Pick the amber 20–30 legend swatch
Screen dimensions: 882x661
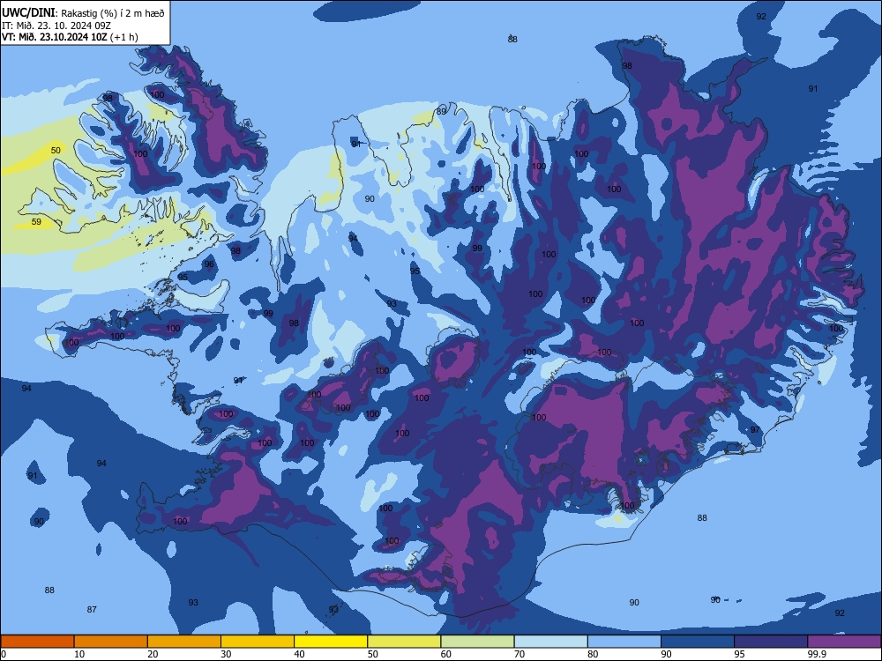click(184, 642)
